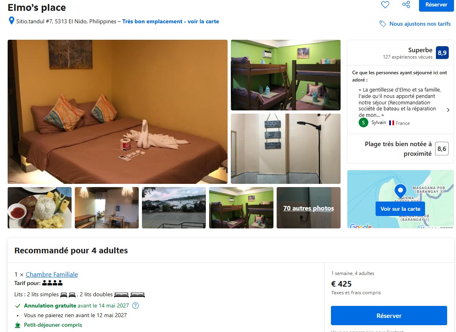456x332 pixels.
Task: Click the map marker pin on map
Action: pyautogui.click(x=400, y=191)
